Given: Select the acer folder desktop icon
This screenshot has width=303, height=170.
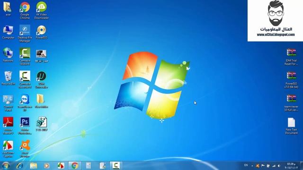Looking at the screenshot, I should 8,8.
